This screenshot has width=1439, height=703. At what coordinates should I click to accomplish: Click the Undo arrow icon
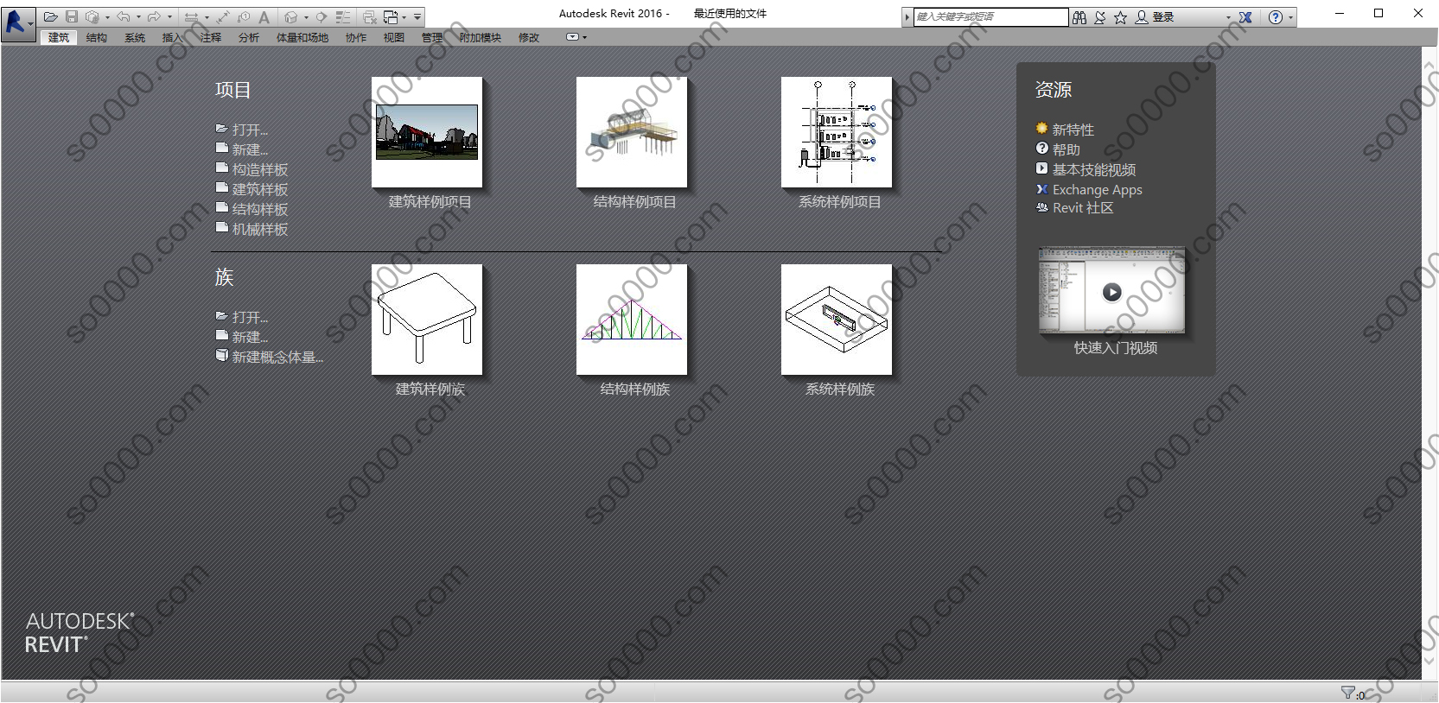[124, 16]
